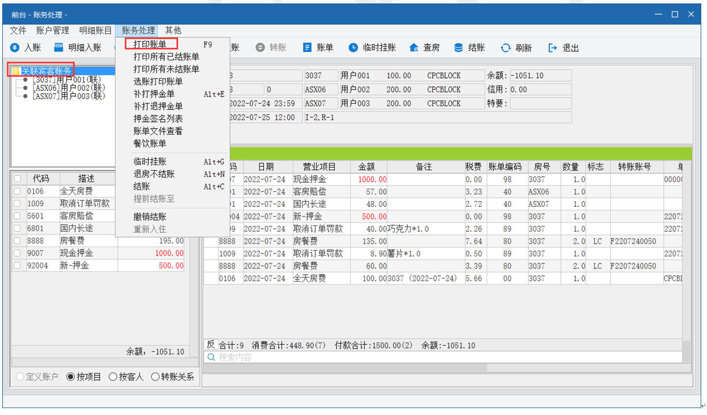The height and width of the screenshot is (415, 707).
Task: Click the 搜索内容 search field
Action: tap(345, 357)
